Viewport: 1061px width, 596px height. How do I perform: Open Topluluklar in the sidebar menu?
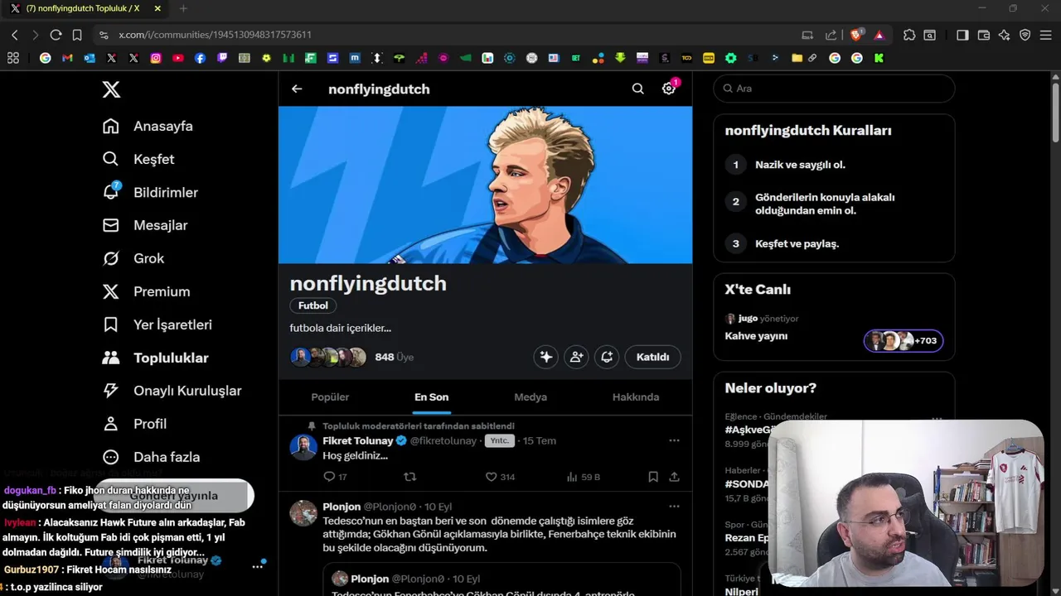[x=155, y=358]
